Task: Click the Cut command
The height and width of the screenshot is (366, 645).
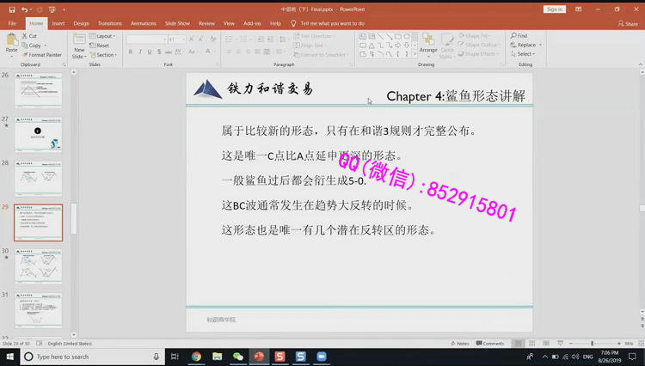Action: pyautogui.click(x=31, y=36)
